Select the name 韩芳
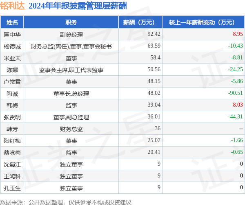The width and height of the screenshot is (245, 206). point(12,129)
